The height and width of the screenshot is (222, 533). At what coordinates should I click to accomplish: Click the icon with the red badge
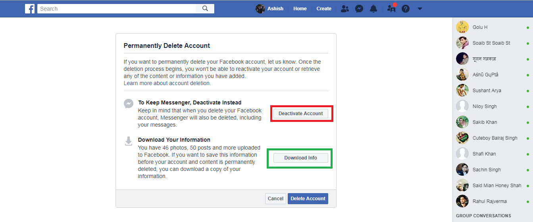tap(392, 8)
